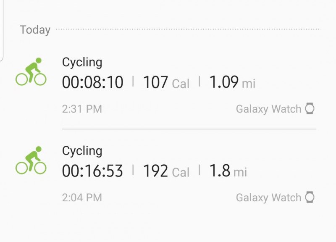Tap the cyclist icon for the 2:31 PM workout

pos(31,72)
